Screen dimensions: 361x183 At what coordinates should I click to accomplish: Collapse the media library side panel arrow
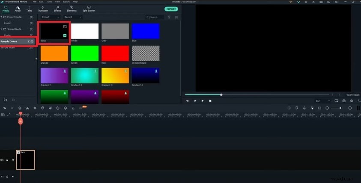click(36, 59)
